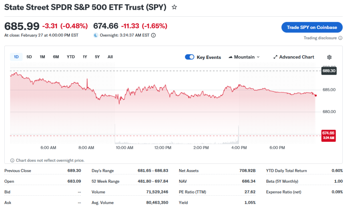Viewport: 349px width, 211px height.
Task: Add SPY to watchlist with star icon
Action: (x=174, y=7)
